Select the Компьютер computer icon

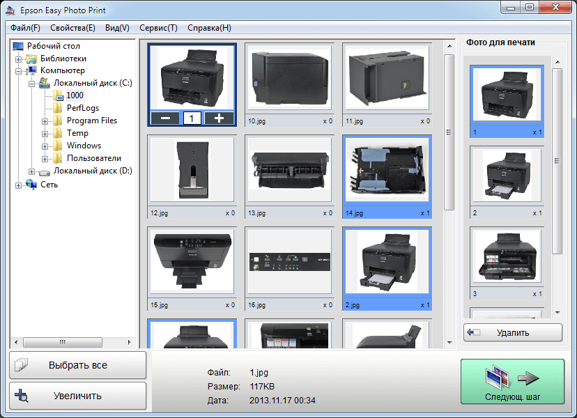click(x=31, y=70)
